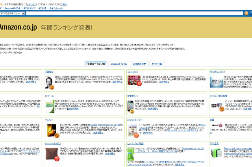The height and width of the screenshot is (167, 252).
Task: Open the Norton Internet Security 2011 link
Action: point(104,125)
